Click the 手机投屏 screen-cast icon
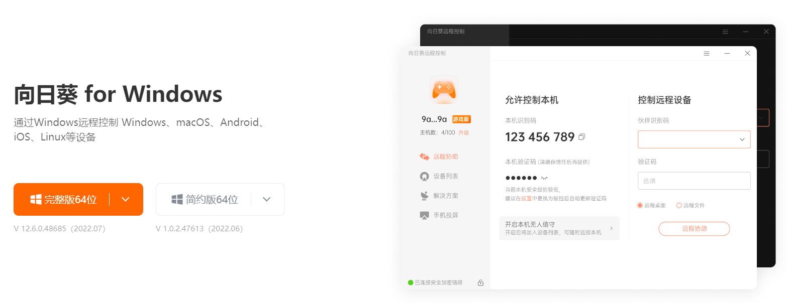 [424, 215]
